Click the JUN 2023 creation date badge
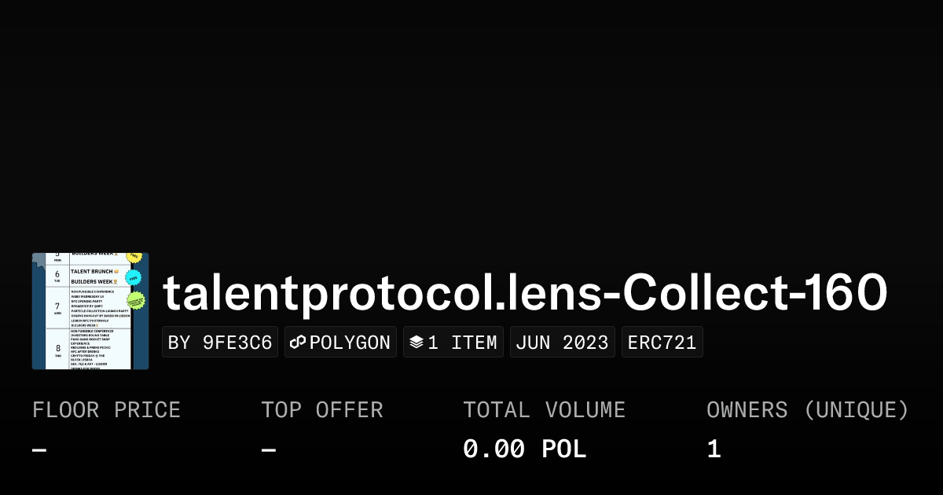 (562, 343)
